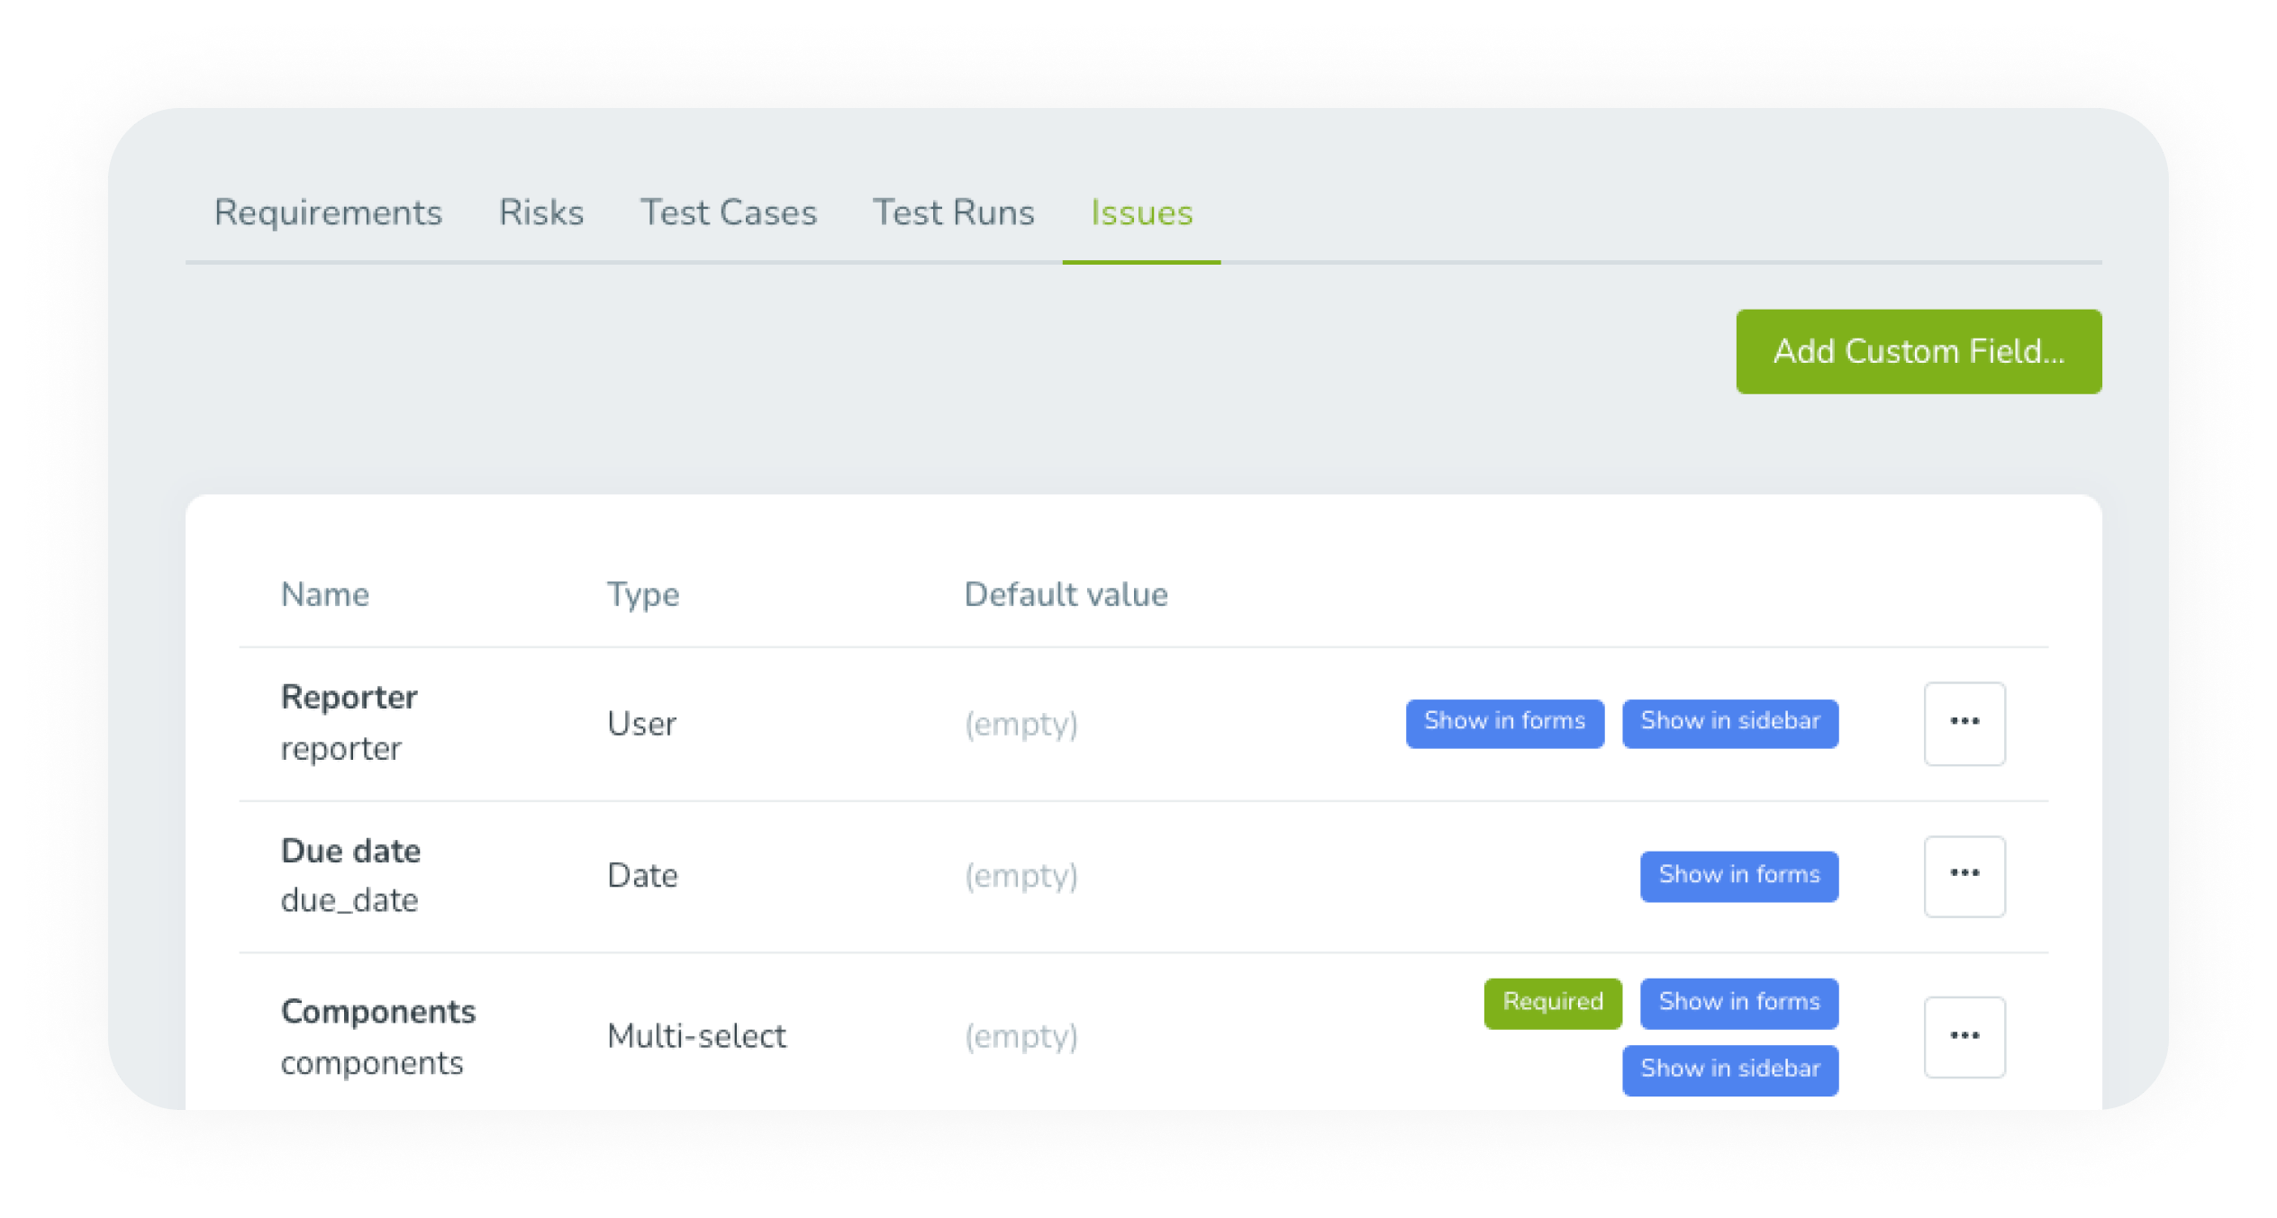Image resolution: width=2277 pixels, height=1218 pixels.
Task: Click empty Default value for Reporter
Action: (x=1020, y=723)
